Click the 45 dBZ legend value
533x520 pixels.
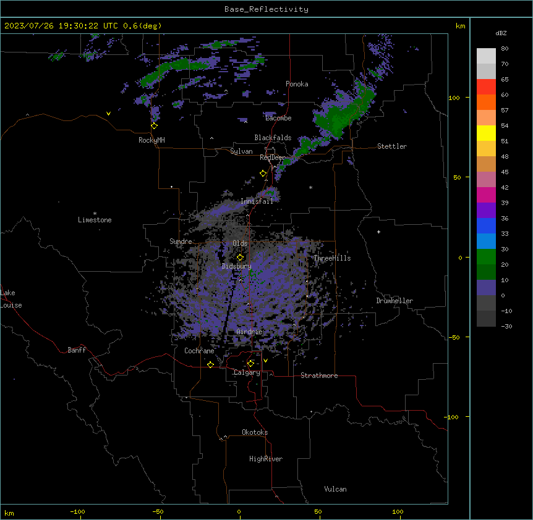505,172
